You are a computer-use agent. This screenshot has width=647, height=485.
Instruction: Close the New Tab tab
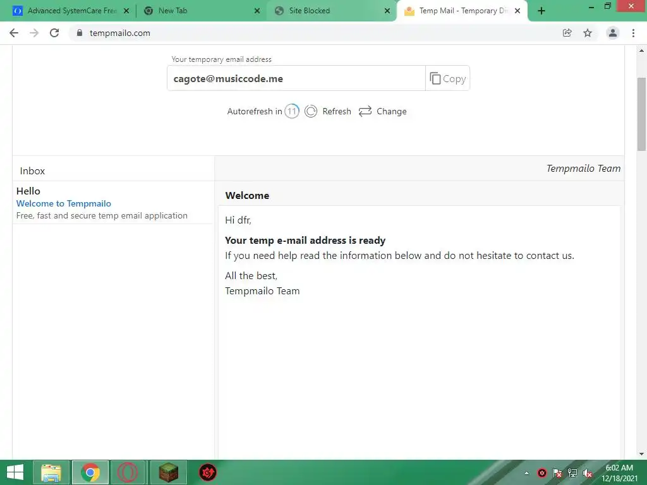(257, 11)
